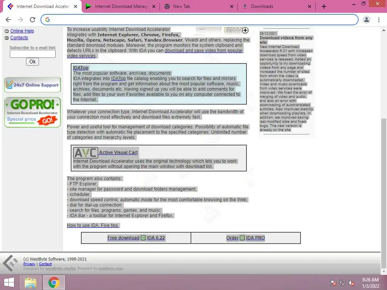
Task: Click the page vertical scrollbar thumb
Action: tap(384, 194)
